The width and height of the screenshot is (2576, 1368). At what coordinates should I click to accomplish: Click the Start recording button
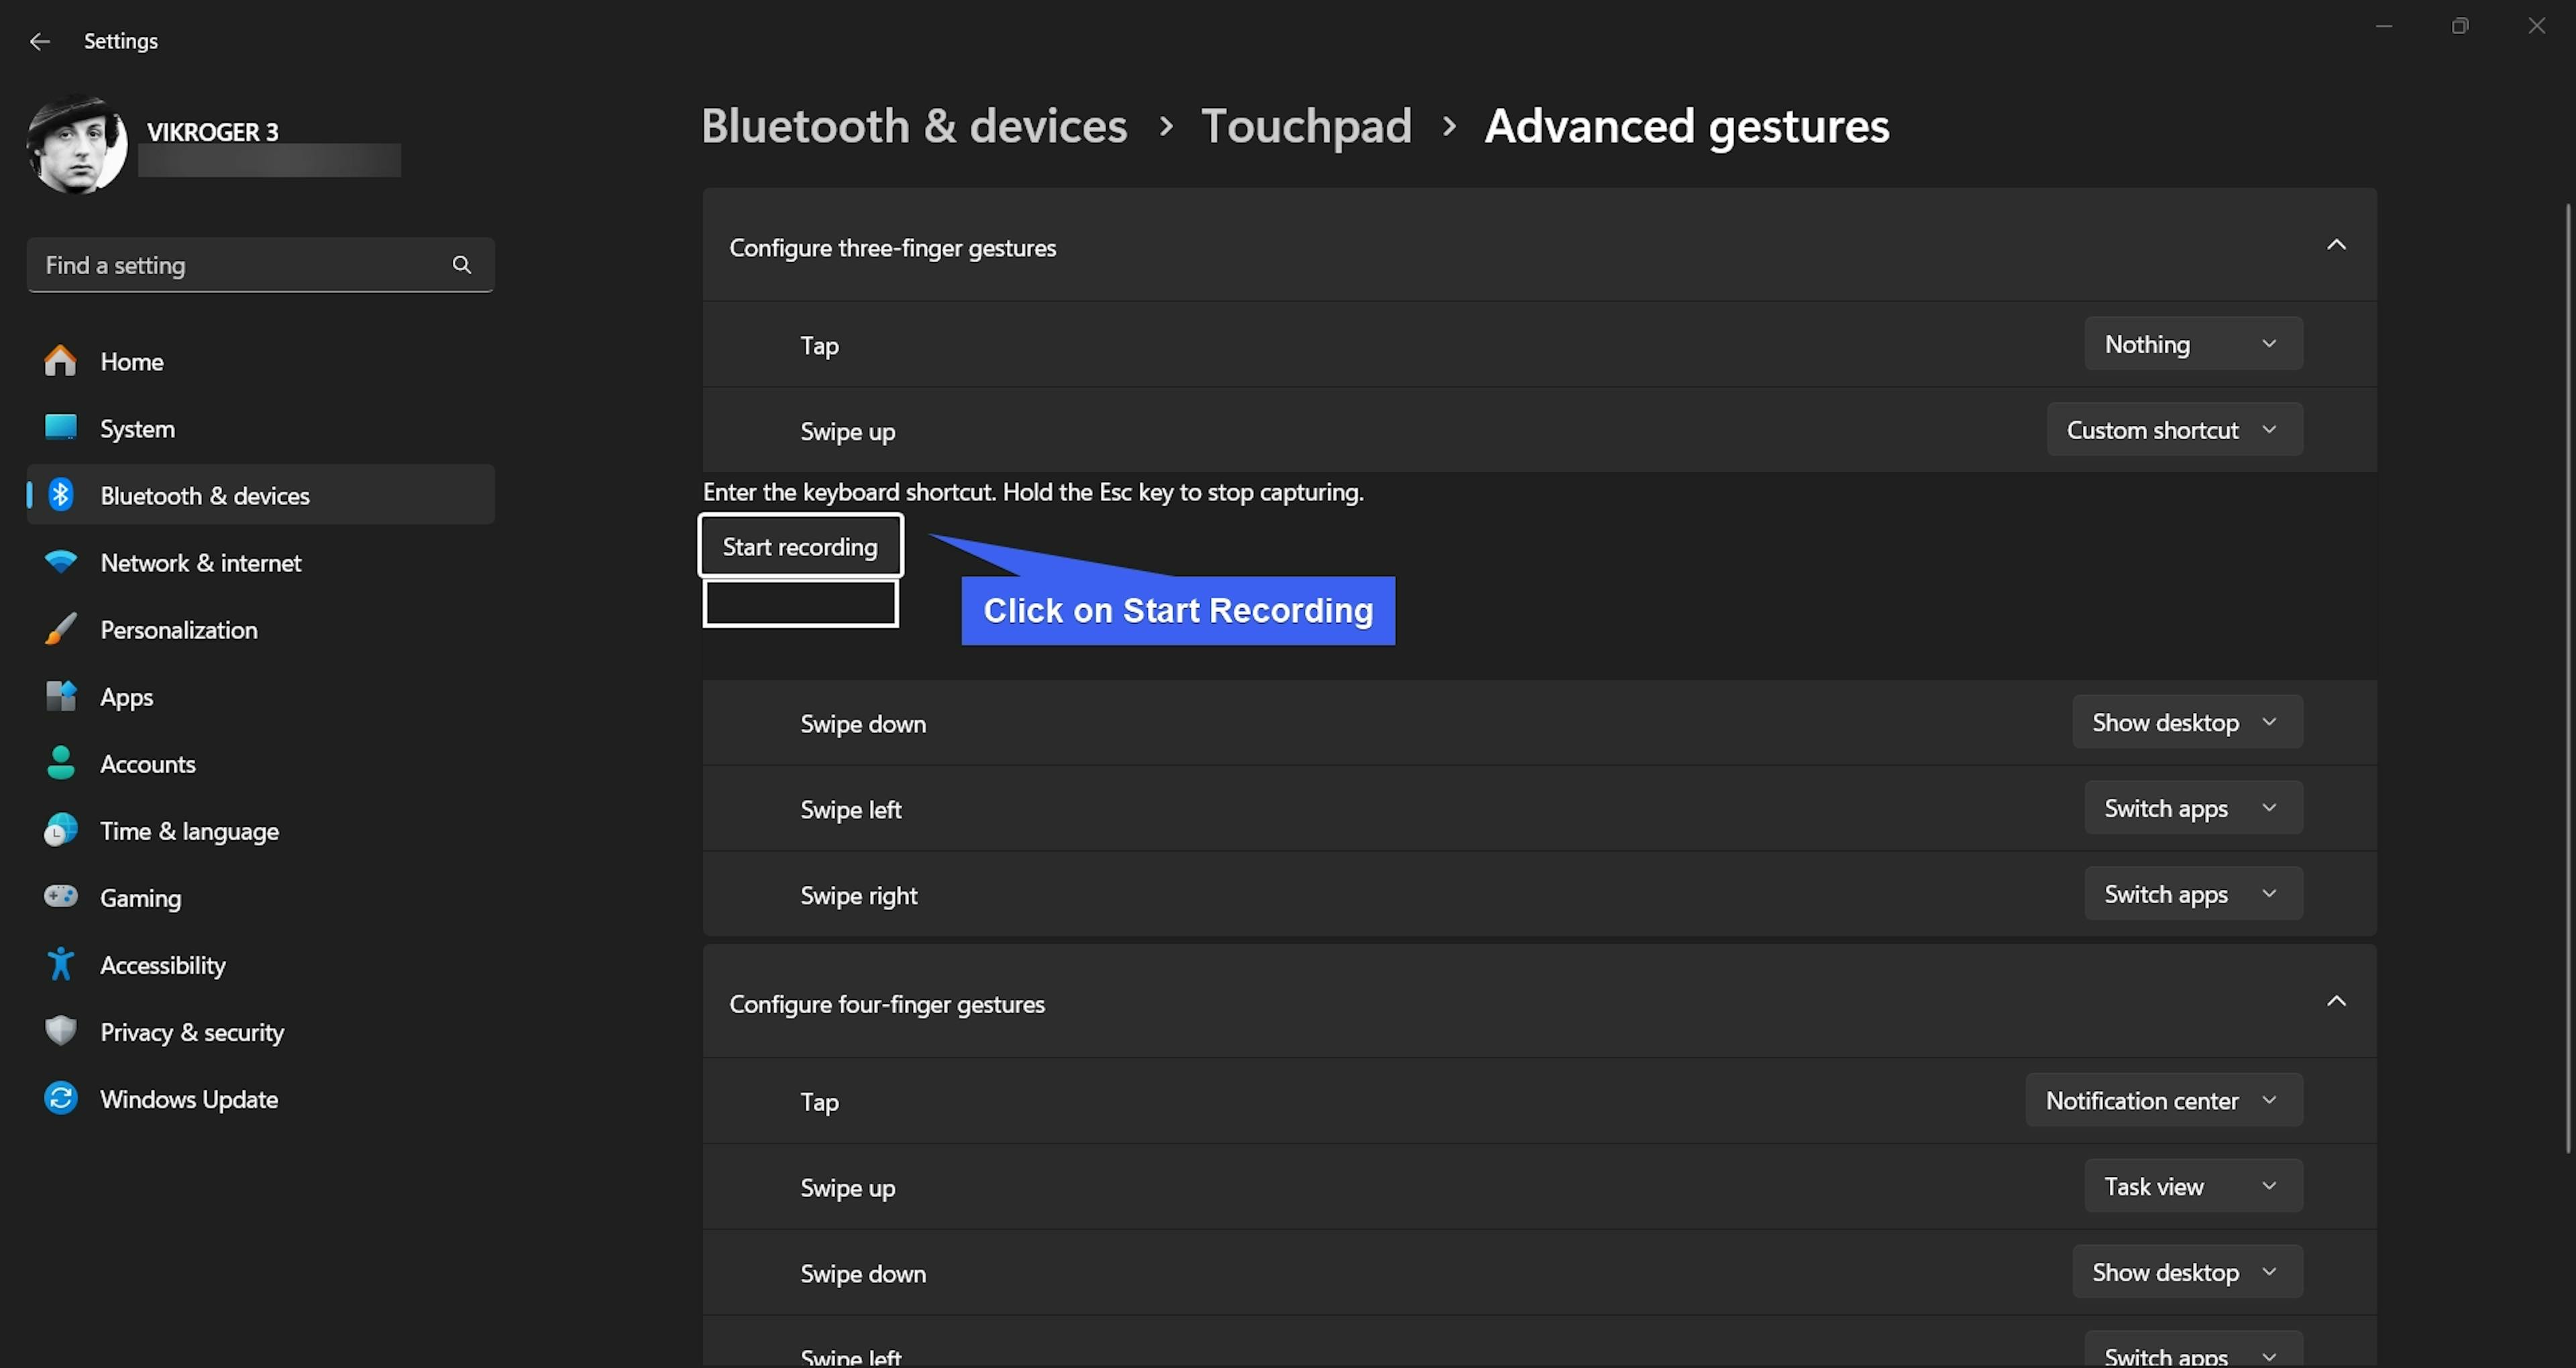point(800,546)
